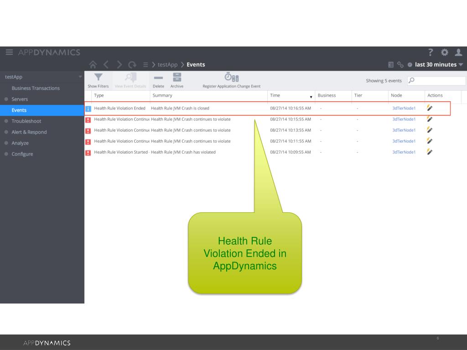
Task: Select Events in the sidebar
Action: [42, 110]
